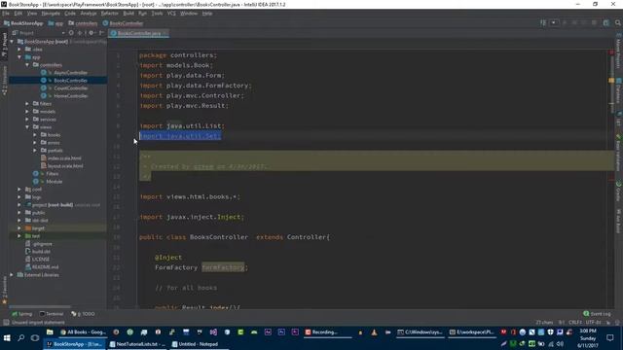This screenshot has height=350, width=623.
Task: Open the Edit menu
Action: pos(18,13)
